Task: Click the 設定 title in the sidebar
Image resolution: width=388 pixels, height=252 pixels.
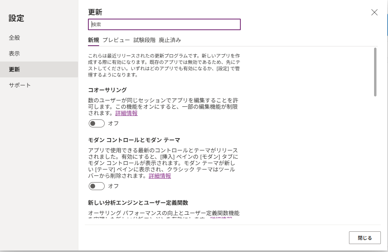Action: pos(16,18)
